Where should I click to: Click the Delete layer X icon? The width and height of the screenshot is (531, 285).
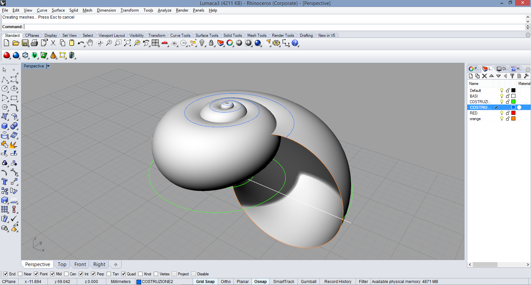485,76
